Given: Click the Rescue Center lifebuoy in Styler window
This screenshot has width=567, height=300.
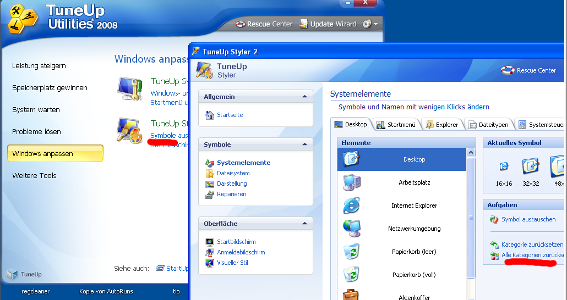Looking at the screenshot, I should click(508, 70).
